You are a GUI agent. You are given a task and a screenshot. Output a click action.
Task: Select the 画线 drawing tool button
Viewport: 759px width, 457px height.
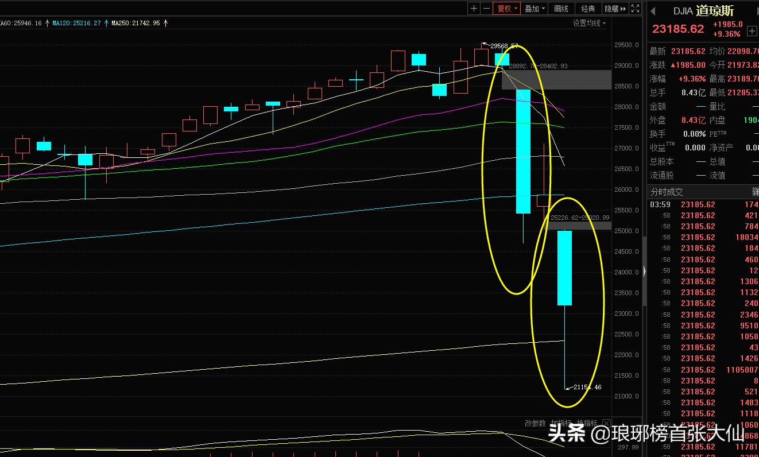[561, 9]
